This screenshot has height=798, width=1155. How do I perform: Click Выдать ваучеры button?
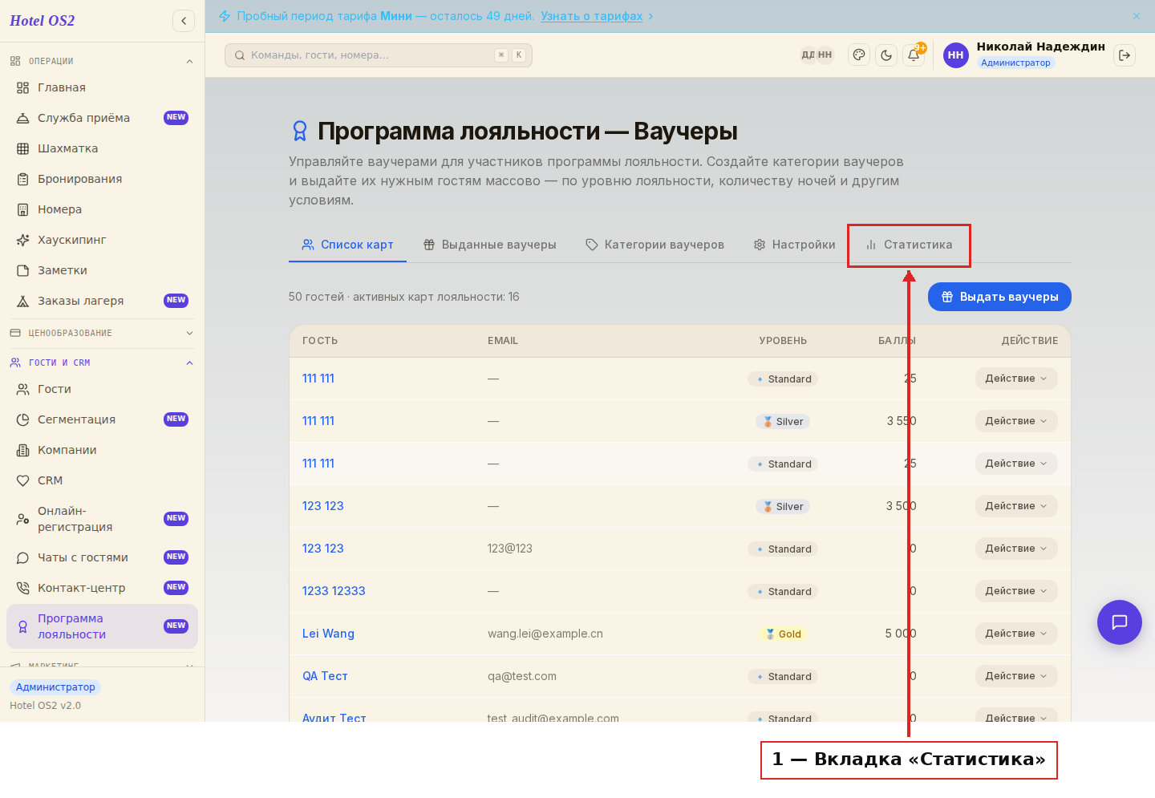point(999,297)
